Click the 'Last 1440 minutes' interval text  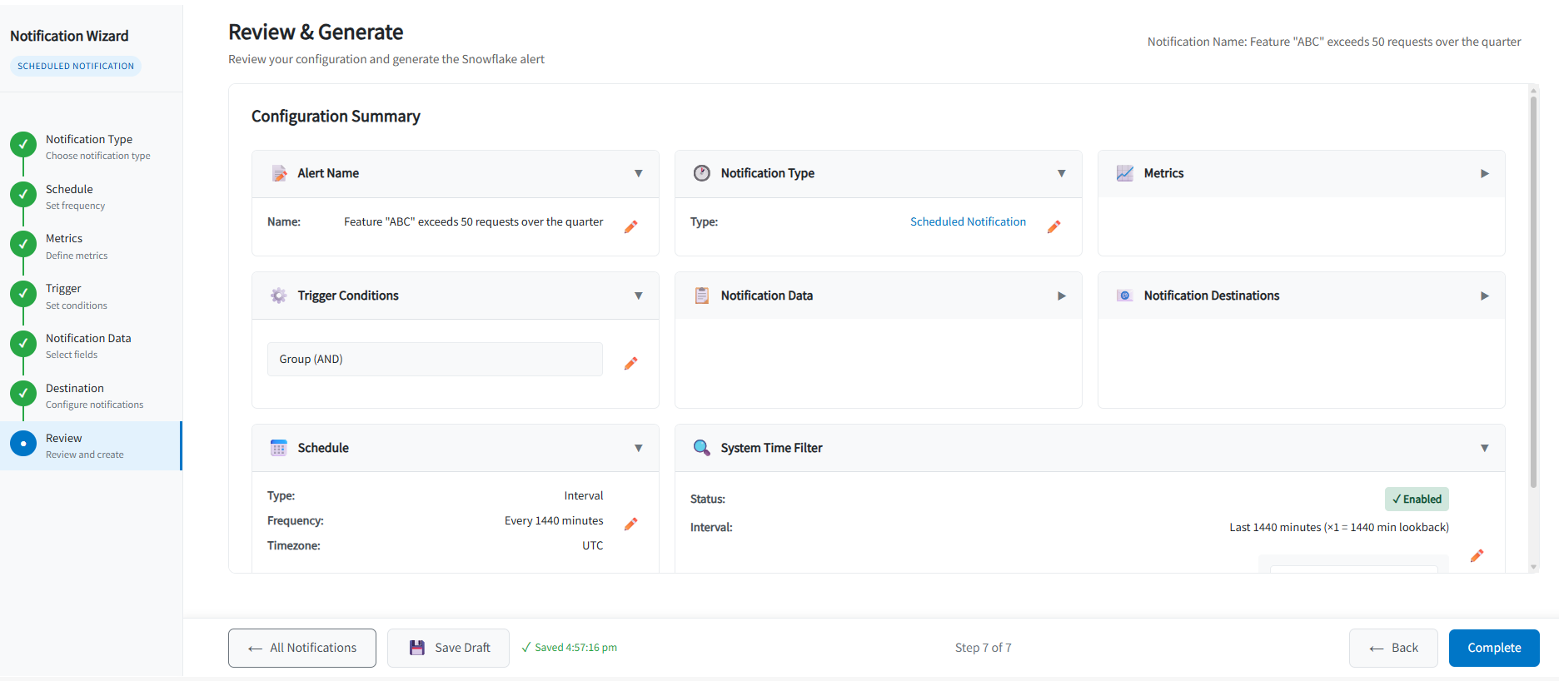pos(1339,527)
